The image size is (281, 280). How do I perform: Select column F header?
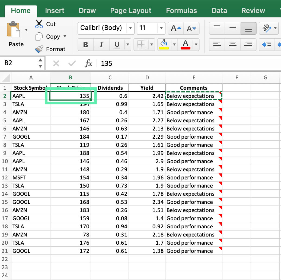click(x=237, y=77)
